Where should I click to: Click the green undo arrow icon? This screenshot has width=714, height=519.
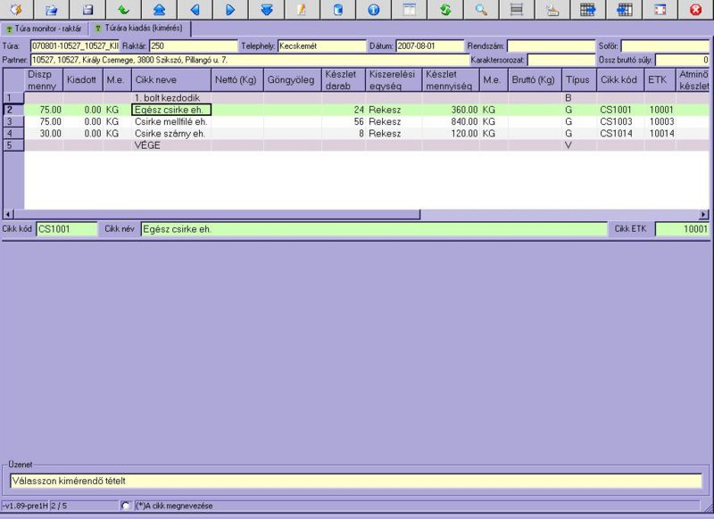click(x=123, y=10)
